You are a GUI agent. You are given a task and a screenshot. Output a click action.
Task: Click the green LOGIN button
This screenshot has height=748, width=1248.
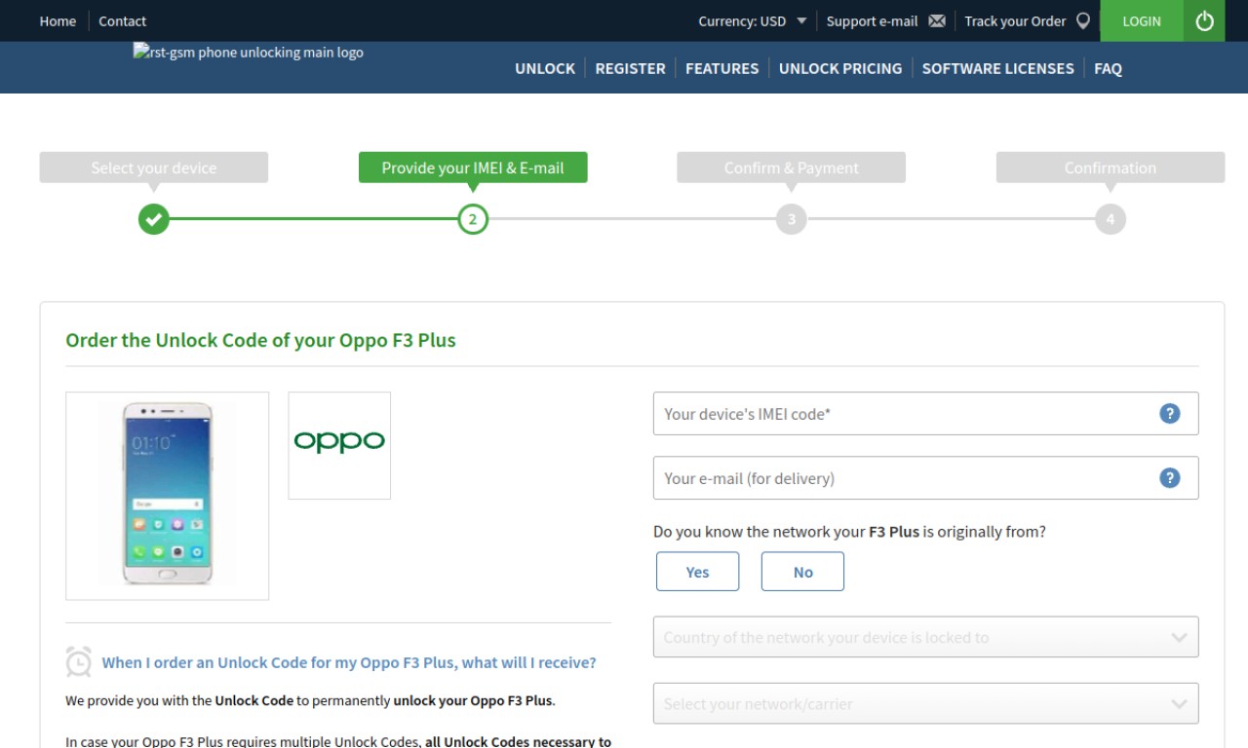click(x=1142, y=20)
